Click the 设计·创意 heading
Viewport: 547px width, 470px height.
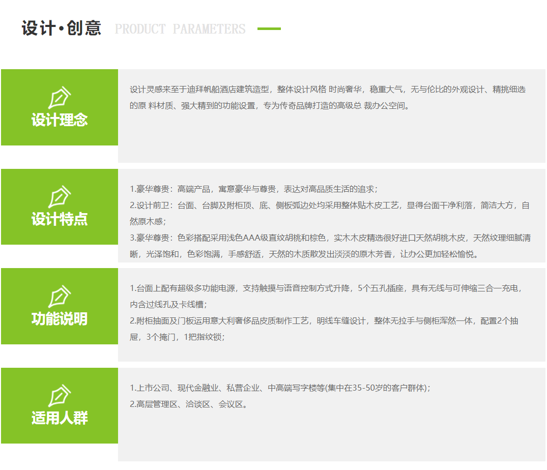coord(62,28)
